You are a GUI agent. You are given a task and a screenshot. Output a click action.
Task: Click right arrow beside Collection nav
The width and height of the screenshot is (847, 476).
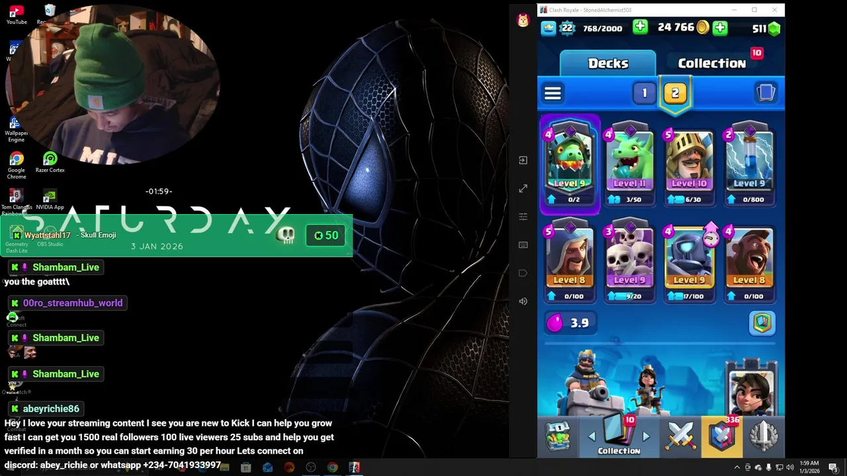(646, 436)
